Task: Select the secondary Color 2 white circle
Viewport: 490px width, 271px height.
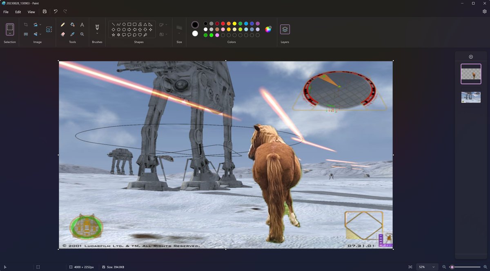Action: point(195,34)
